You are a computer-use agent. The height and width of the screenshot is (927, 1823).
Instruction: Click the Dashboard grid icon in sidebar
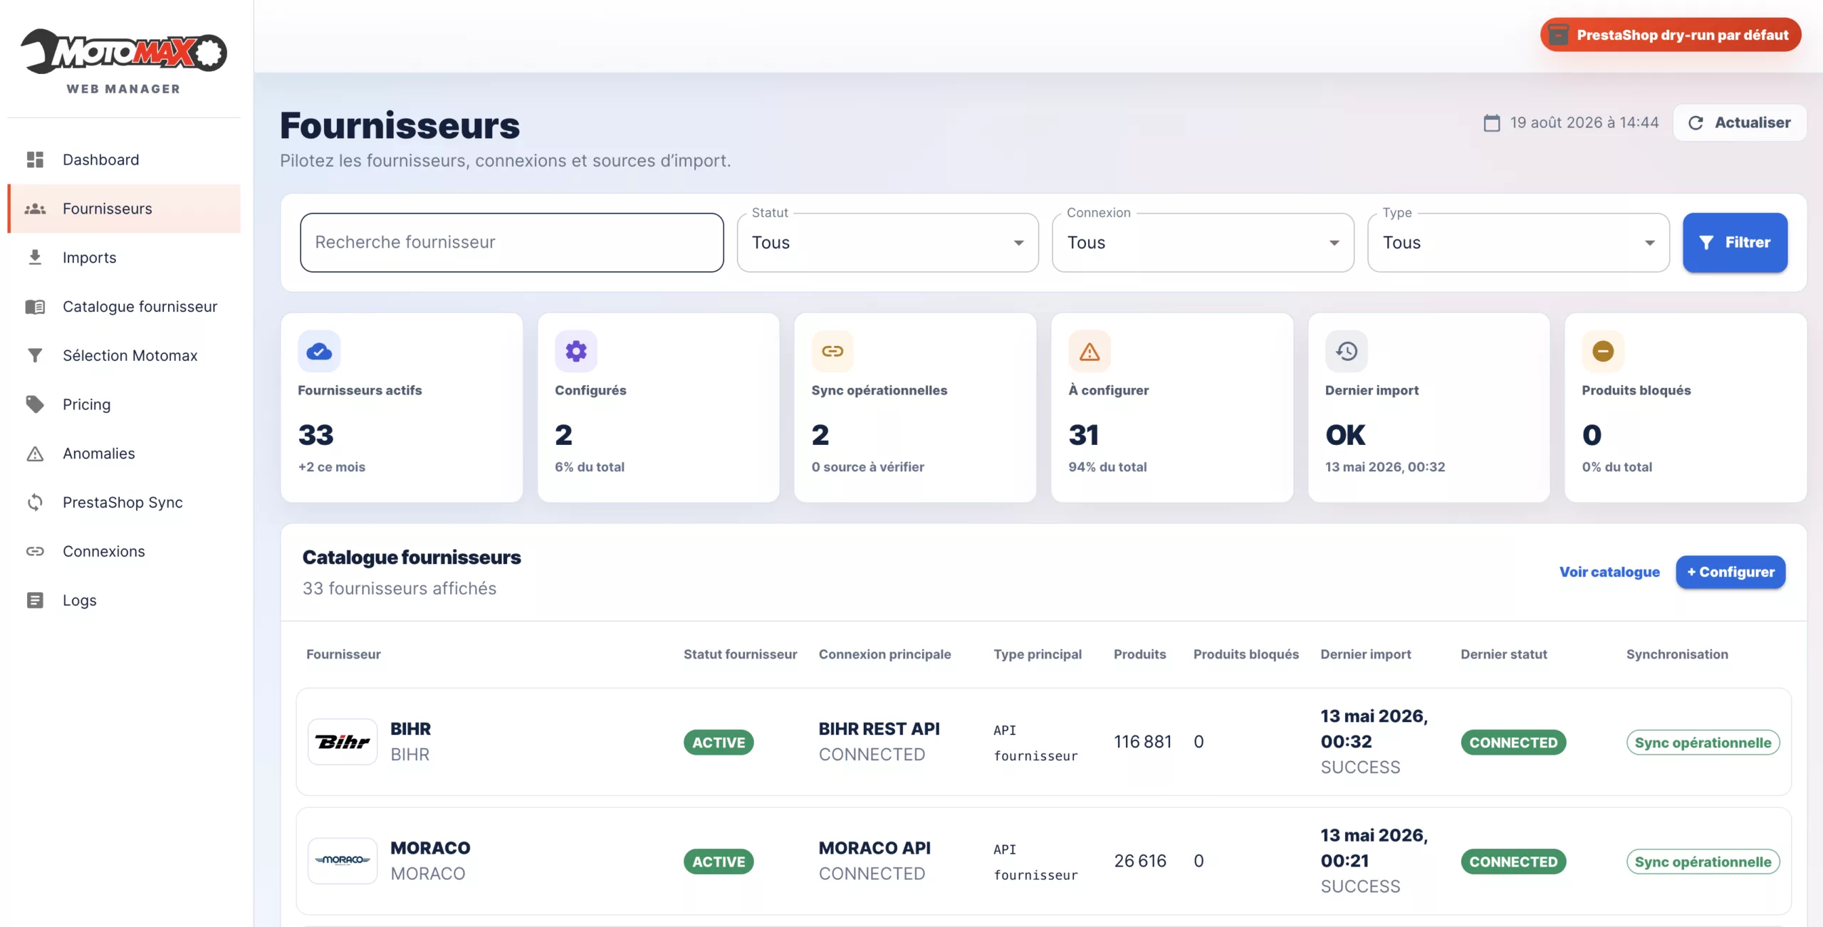pos(35,159)
